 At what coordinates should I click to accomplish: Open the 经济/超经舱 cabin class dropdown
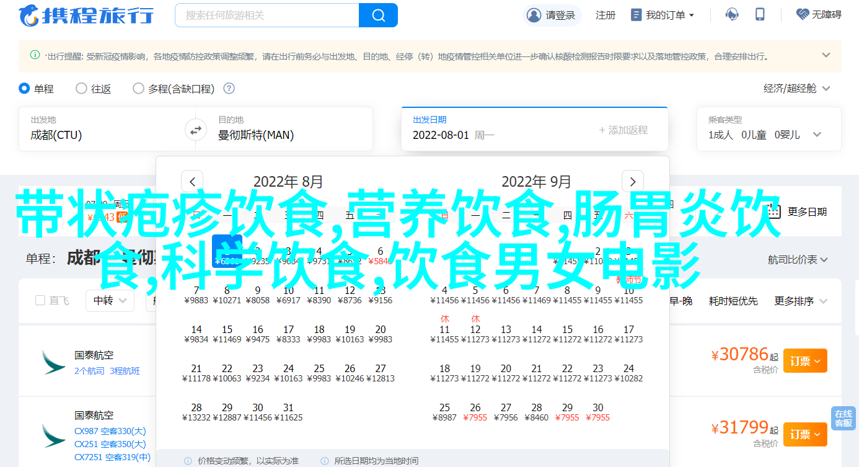click(796, 89)
